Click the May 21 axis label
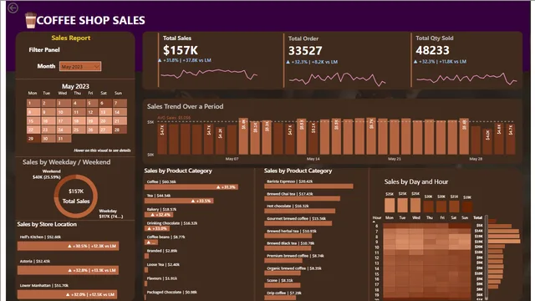Screen dimensions: 535x301 394,159
